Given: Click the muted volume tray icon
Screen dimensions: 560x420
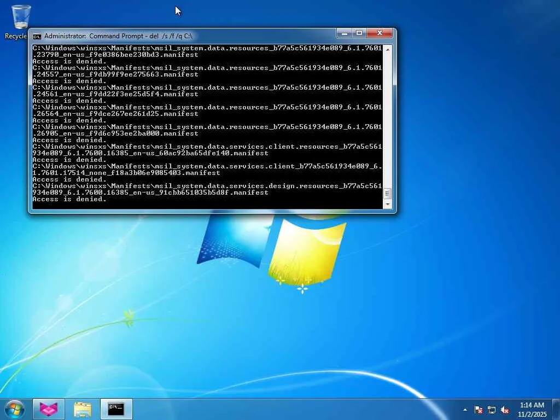Looking at the screenshot, I should tap(505, 410).
